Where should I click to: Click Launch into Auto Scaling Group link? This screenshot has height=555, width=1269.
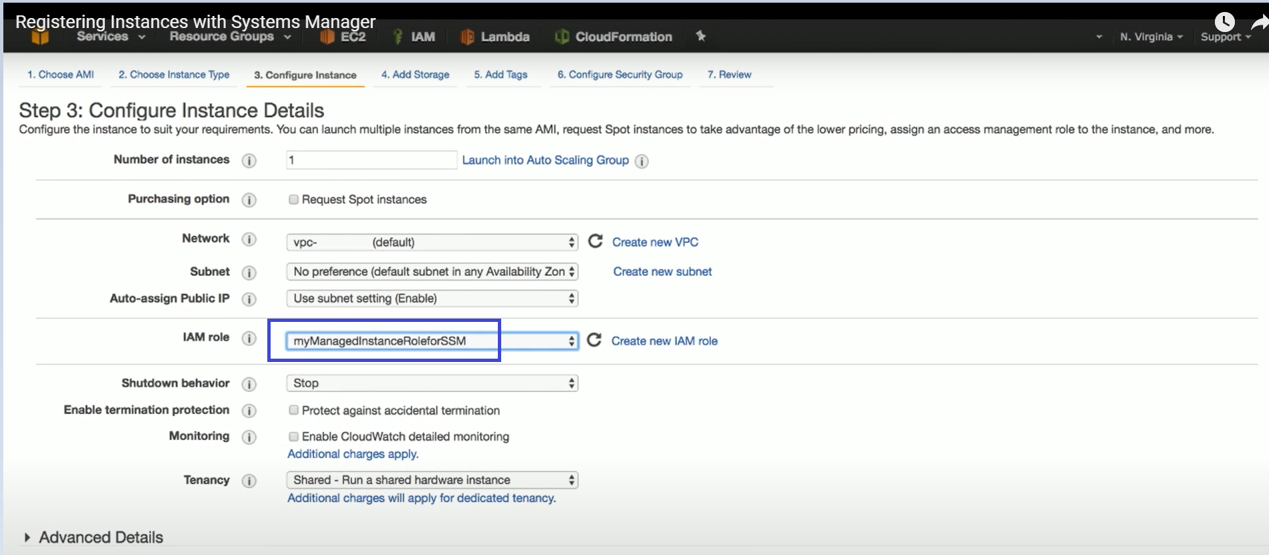pos(545,160)
